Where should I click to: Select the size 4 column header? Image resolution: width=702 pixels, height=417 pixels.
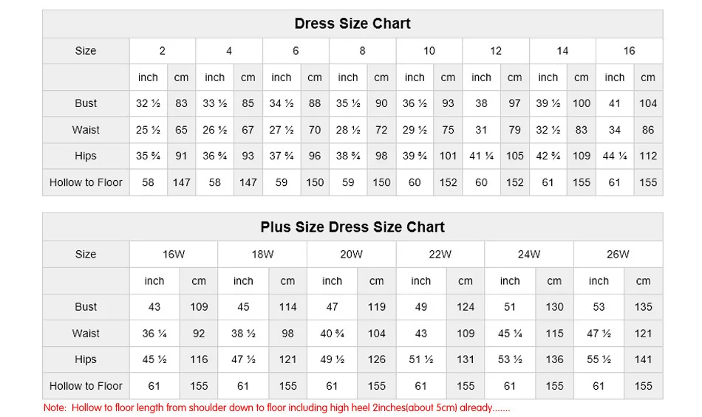(x=229, y=51)
